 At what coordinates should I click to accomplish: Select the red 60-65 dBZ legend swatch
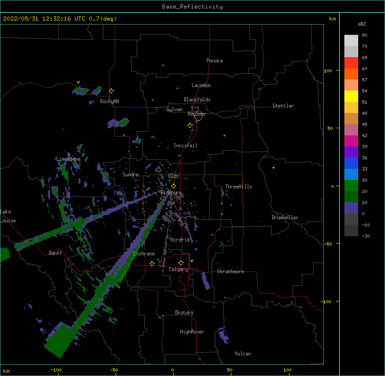pyautogui.click(x=351, y=63)
